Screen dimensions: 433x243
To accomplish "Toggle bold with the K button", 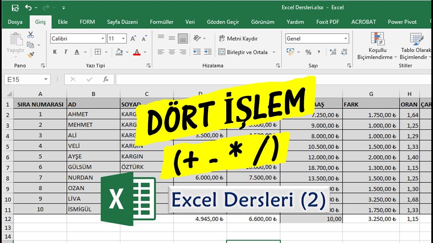I will point(55,52).
